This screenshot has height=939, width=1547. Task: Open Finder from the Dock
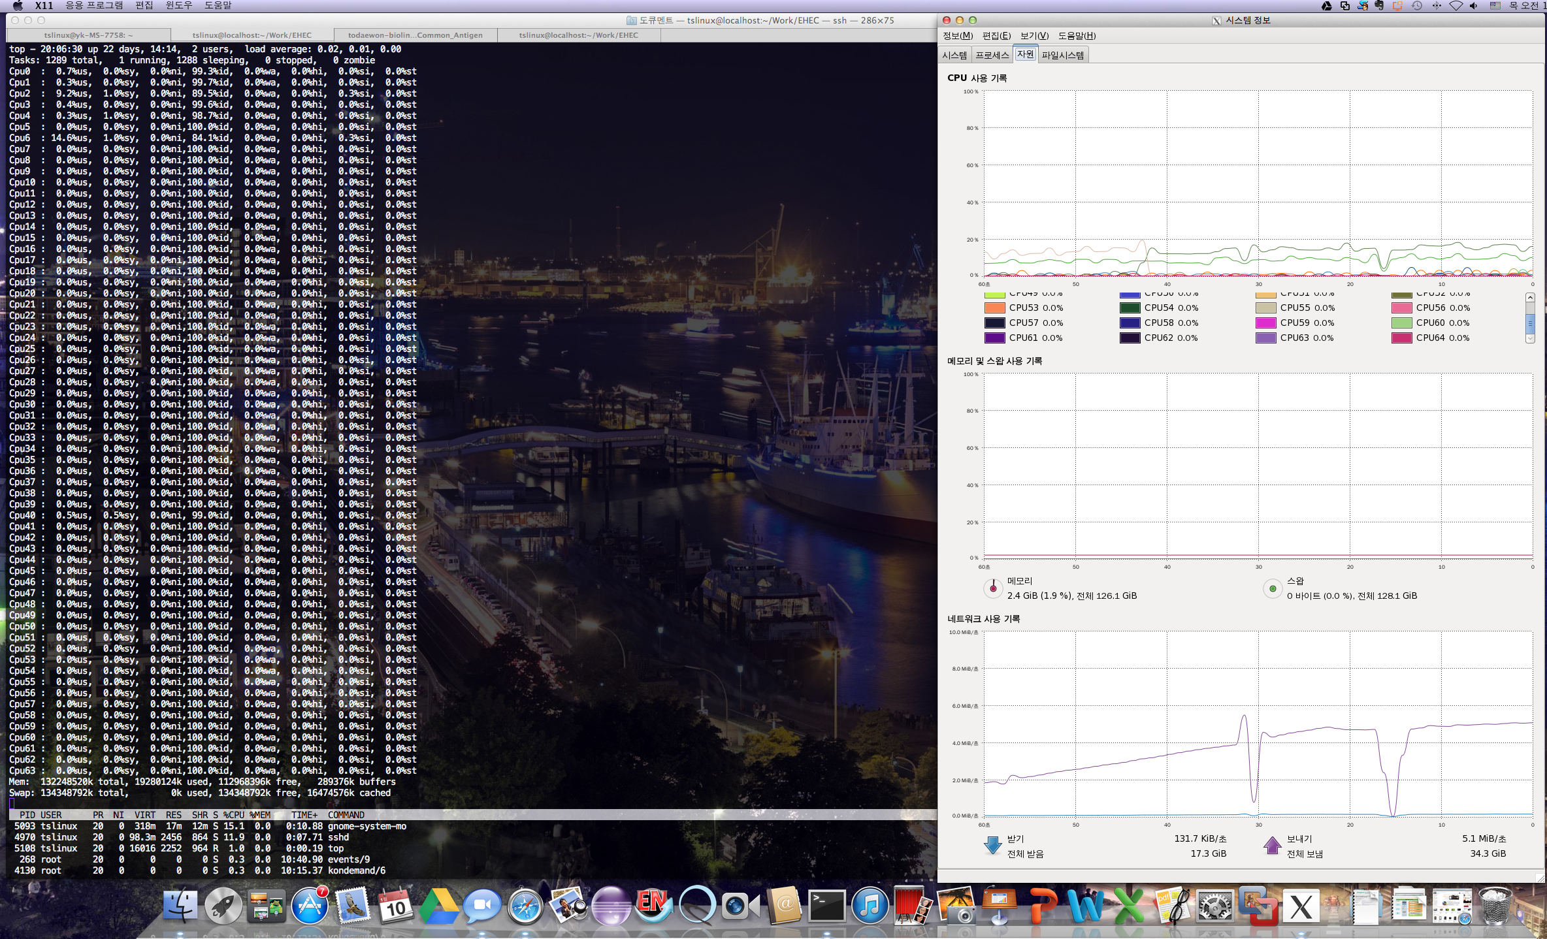click(180, 906)
